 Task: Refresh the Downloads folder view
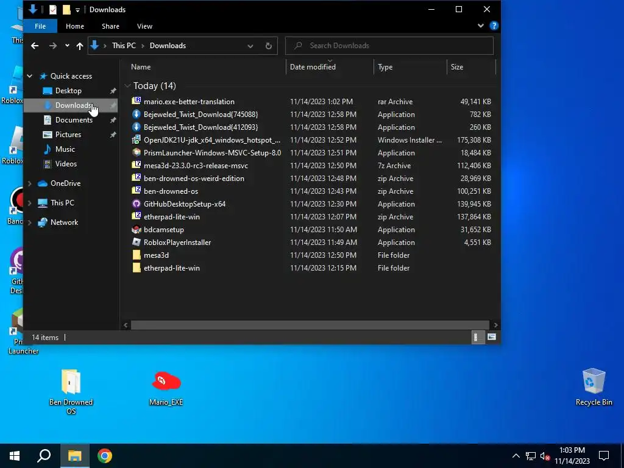(269, 46)
